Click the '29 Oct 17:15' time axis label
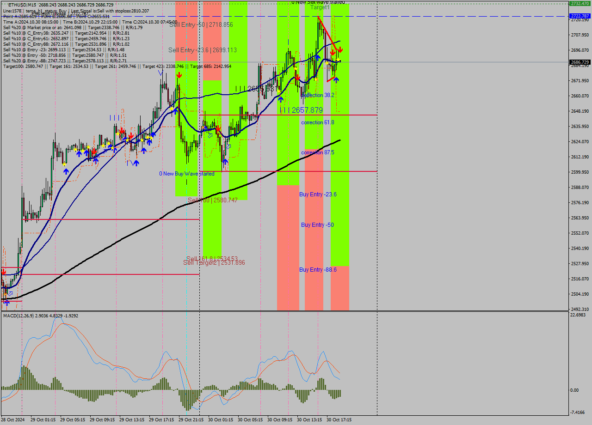 click(161, 420)
